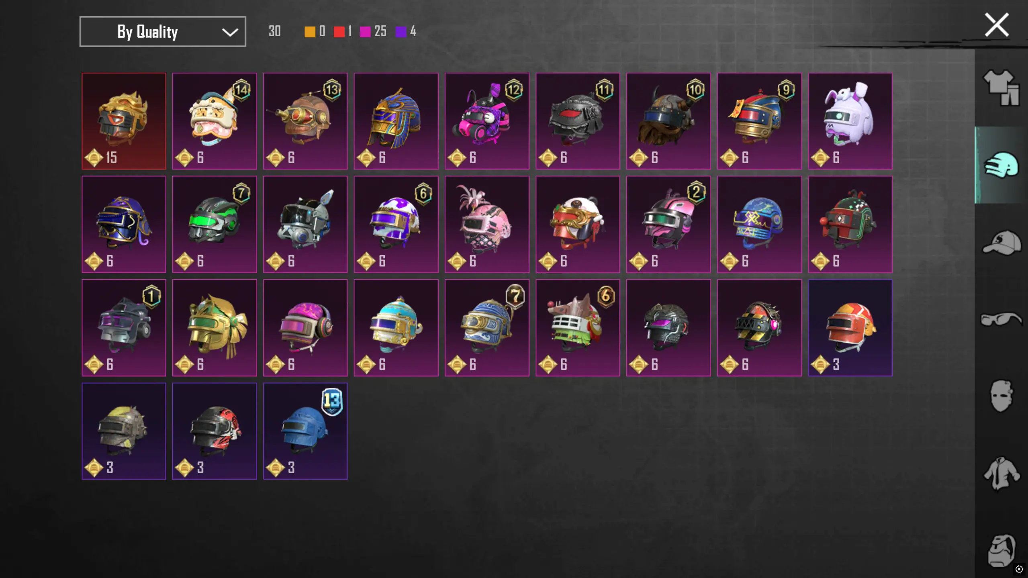Screen dimensions: 1028x578
Task: Open the cap headwear category icon
Action: click(1001, 242)
